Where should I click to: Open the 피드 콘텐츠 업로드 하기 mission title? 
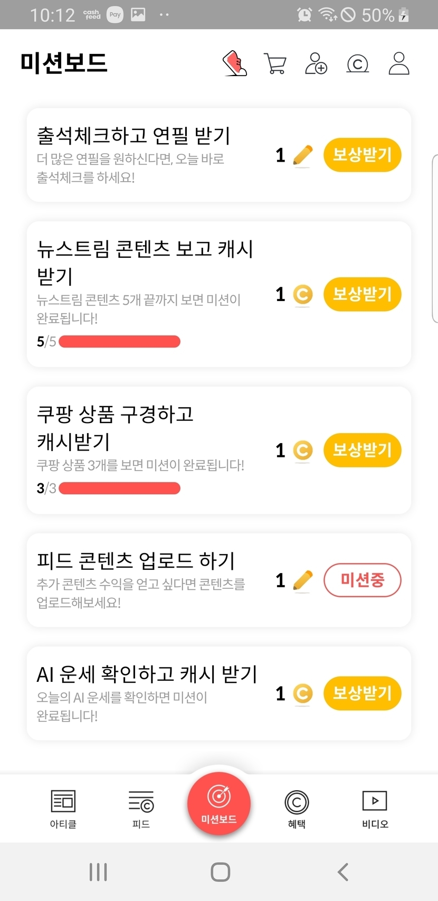click(x=136, y=561)
